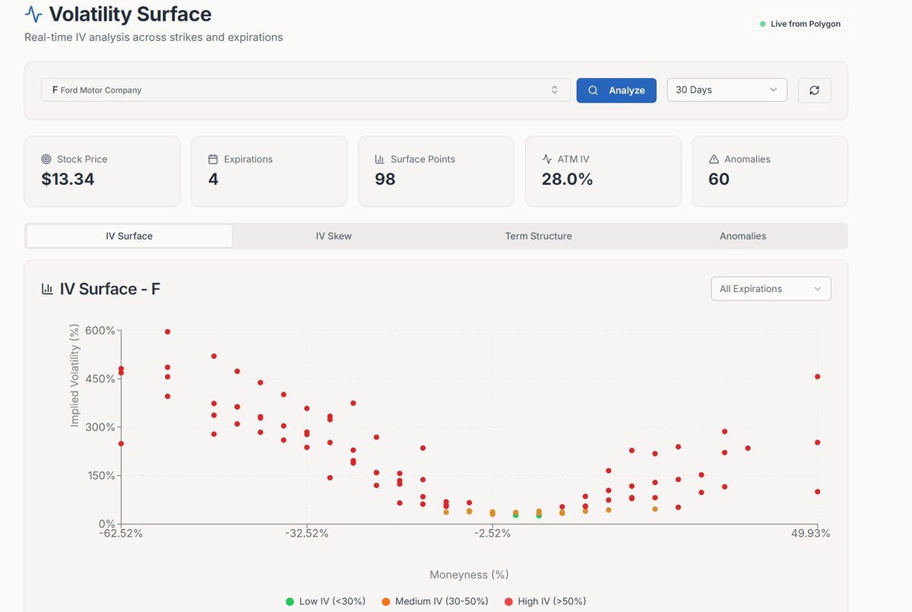Click the -32.52% x-axis label
The width and height of the screenshot is (912, 612).
[306, 533]
